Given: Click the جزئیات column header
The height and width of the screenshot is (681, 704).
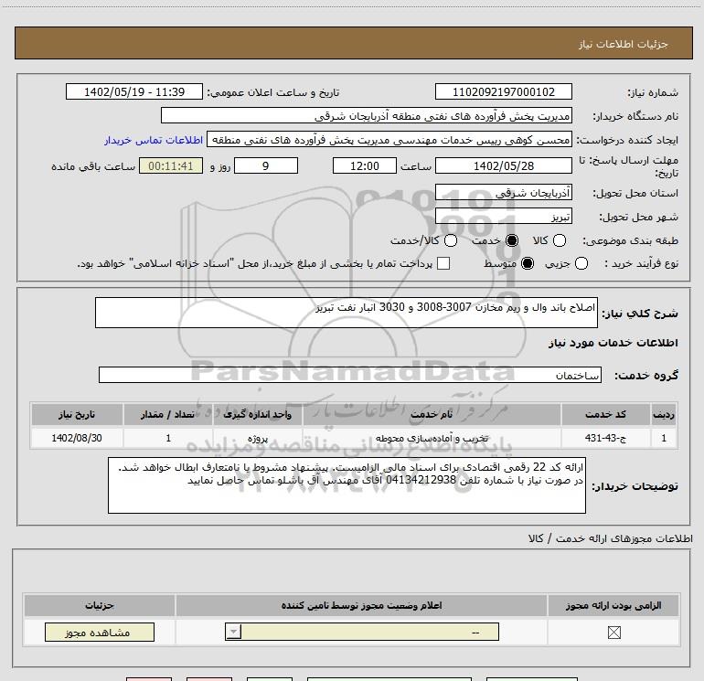Looking at the screenshot, I should pyautogui.click(x=100, y=605).
